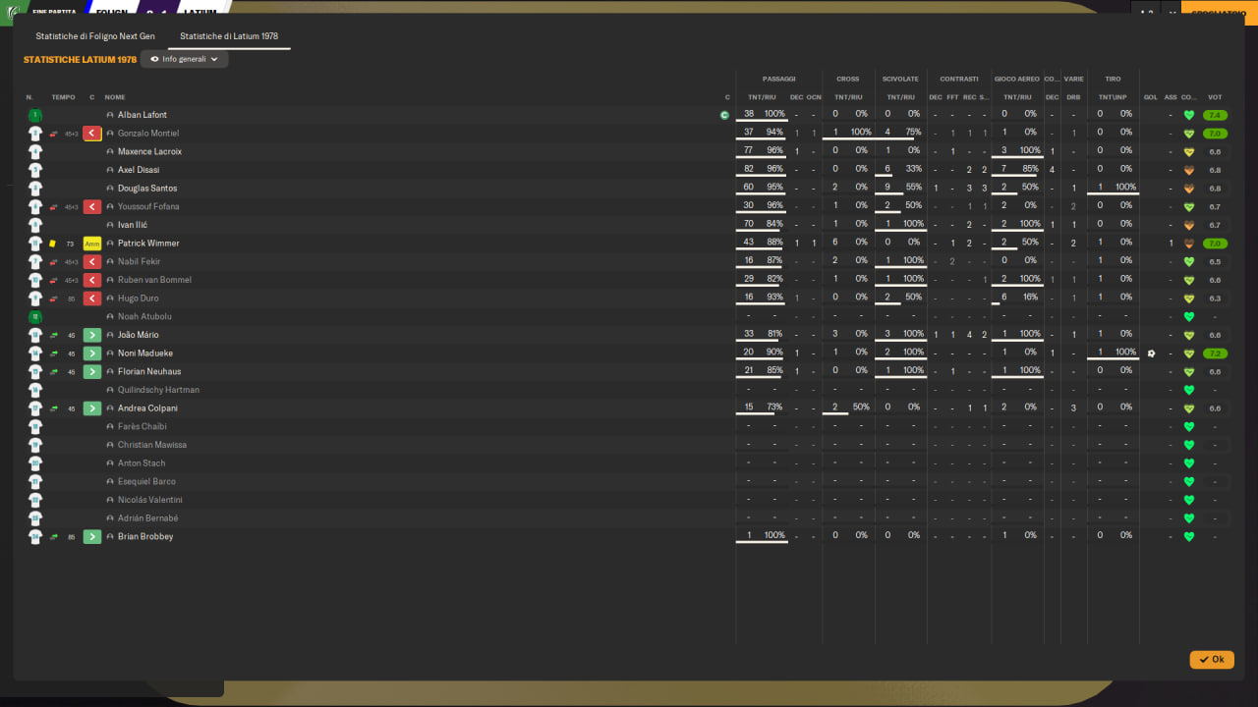Sort by the TEMPO column header
The height and width of the screenshot is (707, 1258).
coord(63,97)
